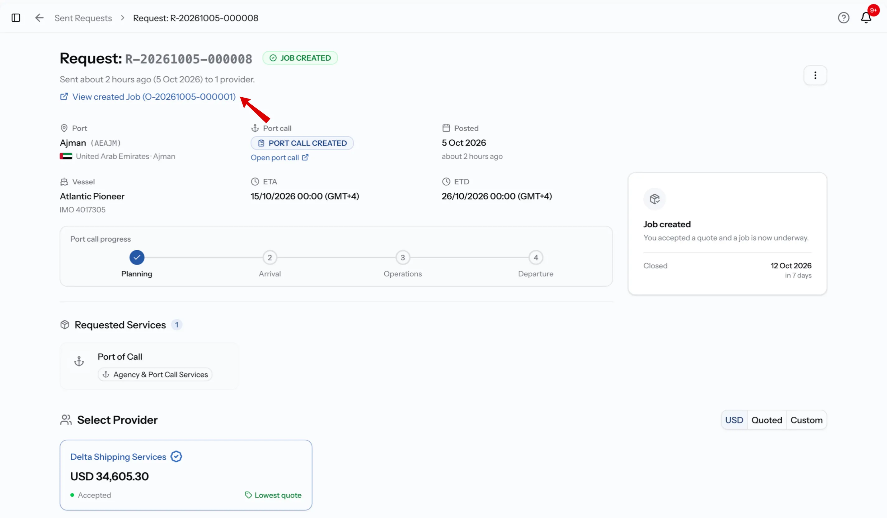Open notifications bell icon
Screen dimensions: 887x518
tap(866, 18)
